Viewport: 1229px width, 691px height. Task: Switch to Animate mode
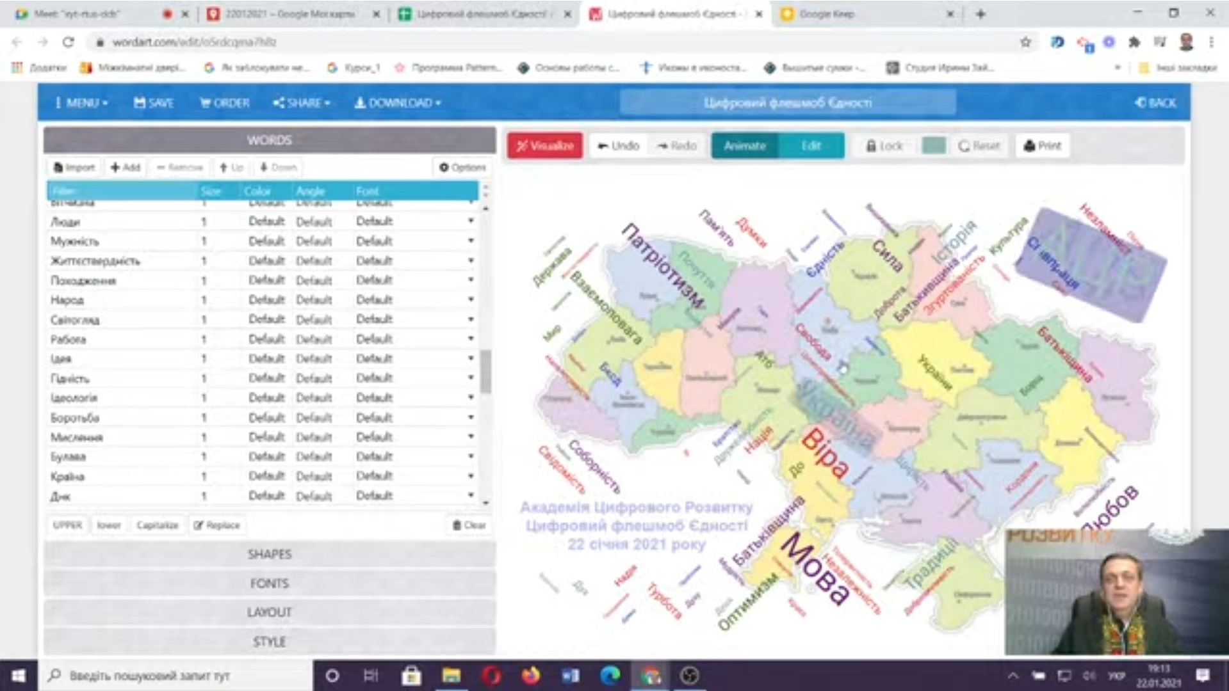pos(744,146)
